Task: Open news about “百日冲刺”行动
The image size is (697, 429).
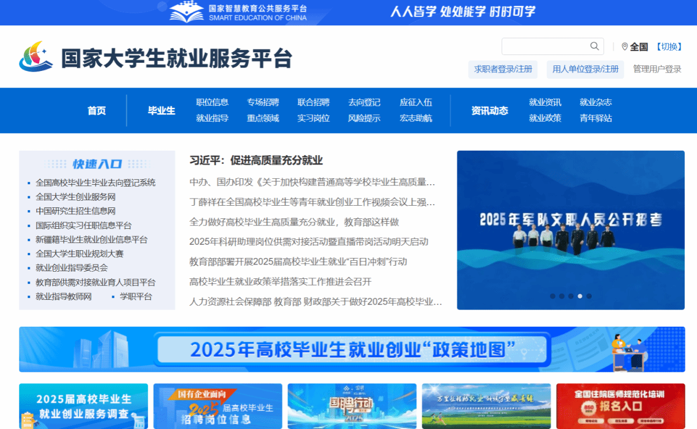Action: (298, 262)
